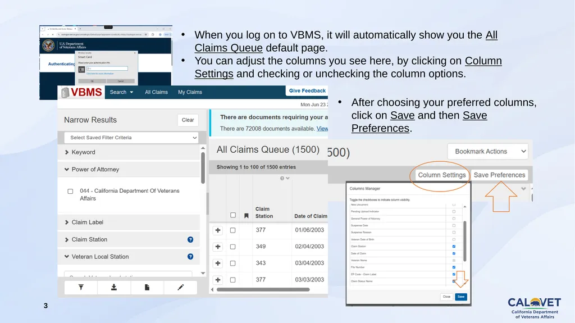The height and width of the screenshot is (323, 575).
Task: Click the download icon in Narrow Results toolbar
Action: [x=114, y=288]
